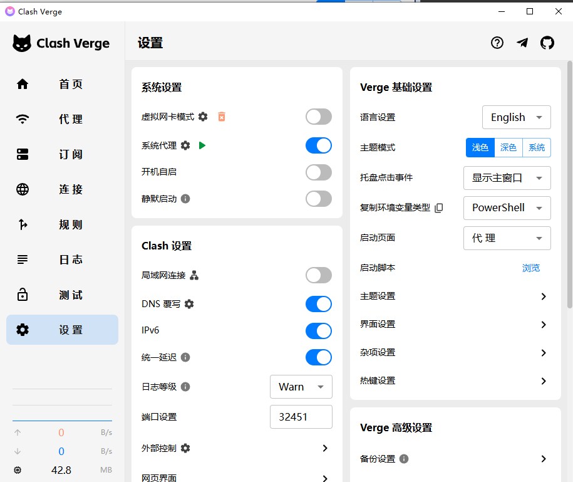Click the 端口设置 field showing 32451
Image resolution: width=573 pixels, height=482 pixels.
[301, 417]
